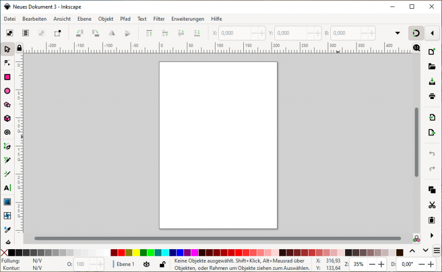Click the Import file icon
Image resolution: width=442 pixels, height=272 pixels.
tap(432, 117)
